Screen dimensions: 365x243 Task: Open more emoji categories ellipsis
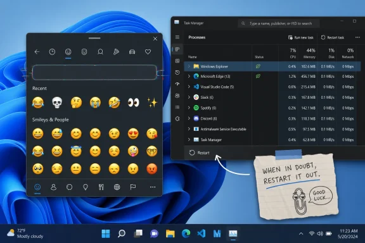click(153, 187)
